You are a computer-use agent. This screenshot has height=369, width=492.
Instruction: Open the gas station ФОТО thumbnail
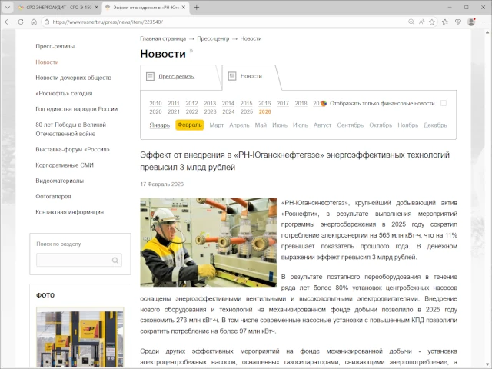coord(80,338)
